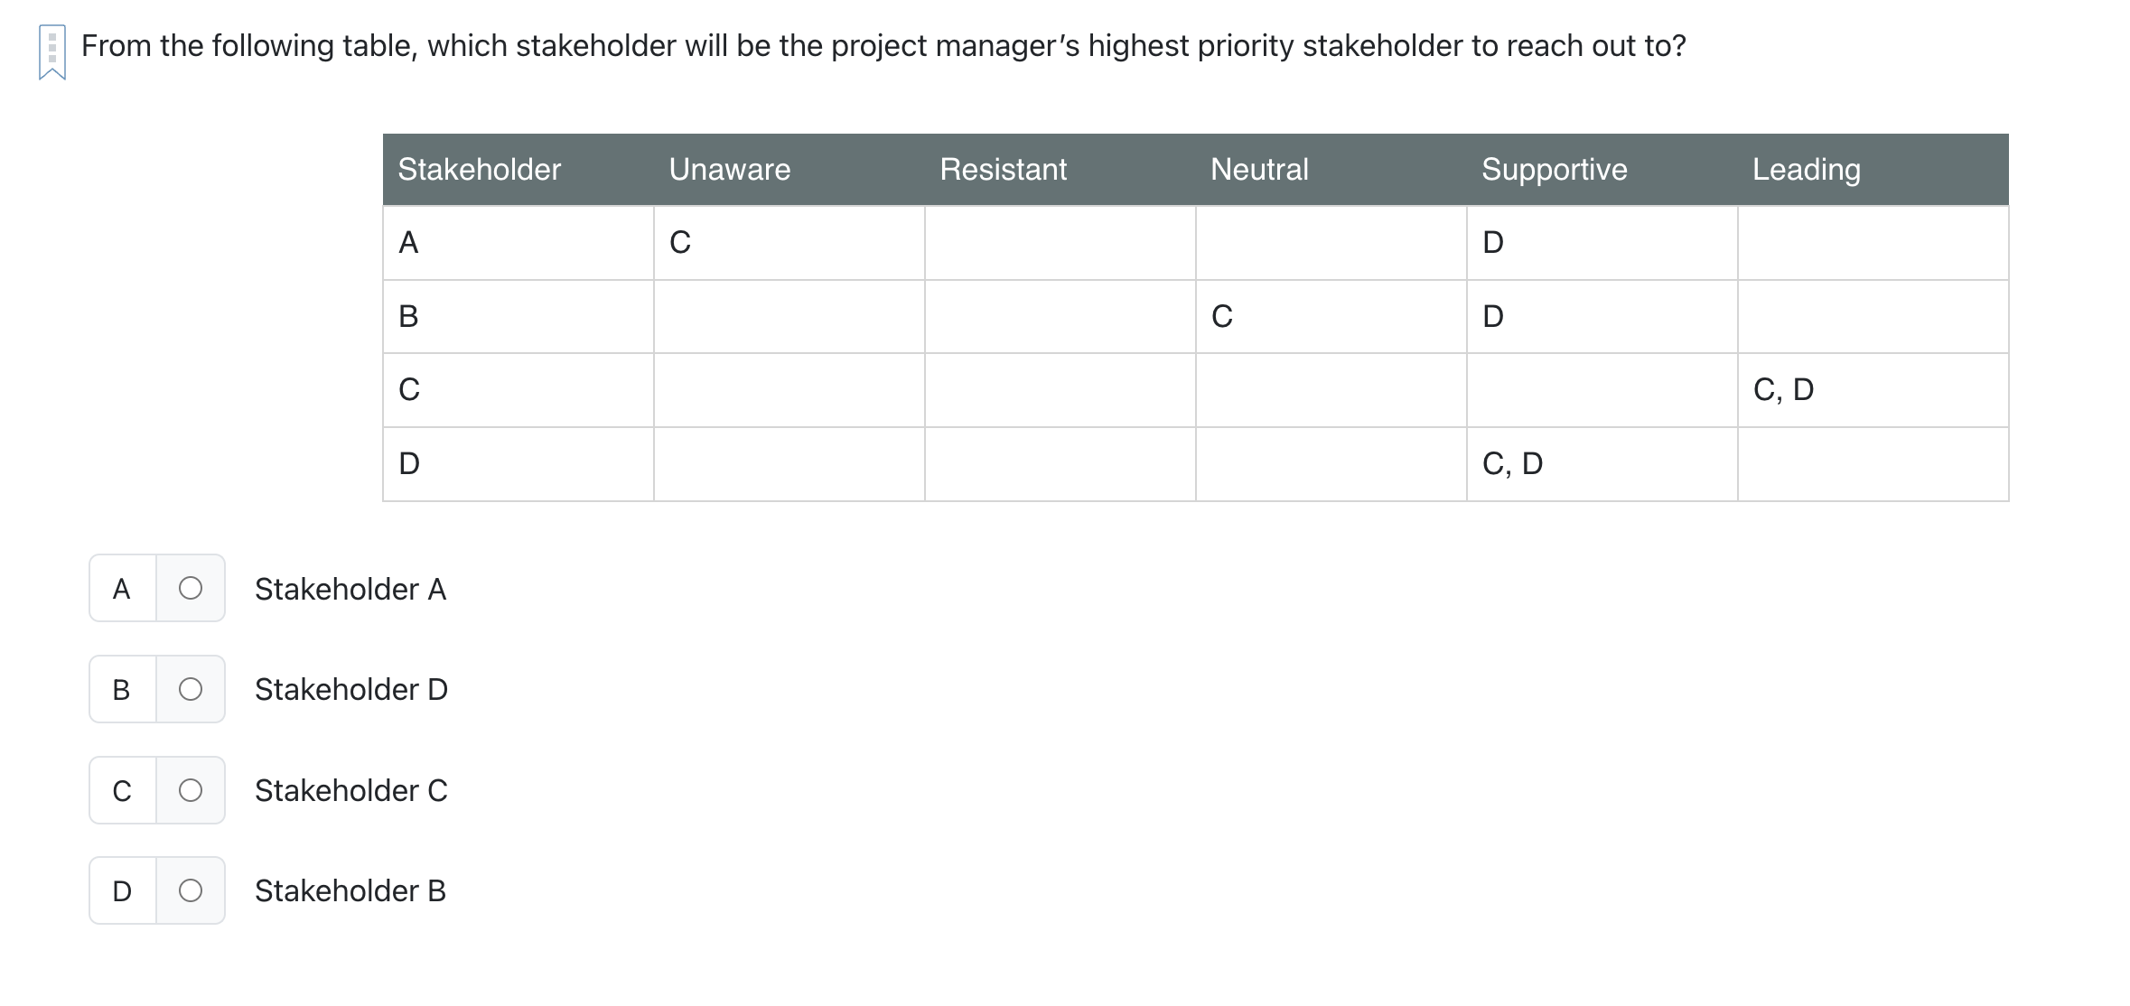This screenshot has width=2130, height=1006.
Task: Click the bookmark icon beside the question
Action: pyautogui.click(x=51, y=50)
